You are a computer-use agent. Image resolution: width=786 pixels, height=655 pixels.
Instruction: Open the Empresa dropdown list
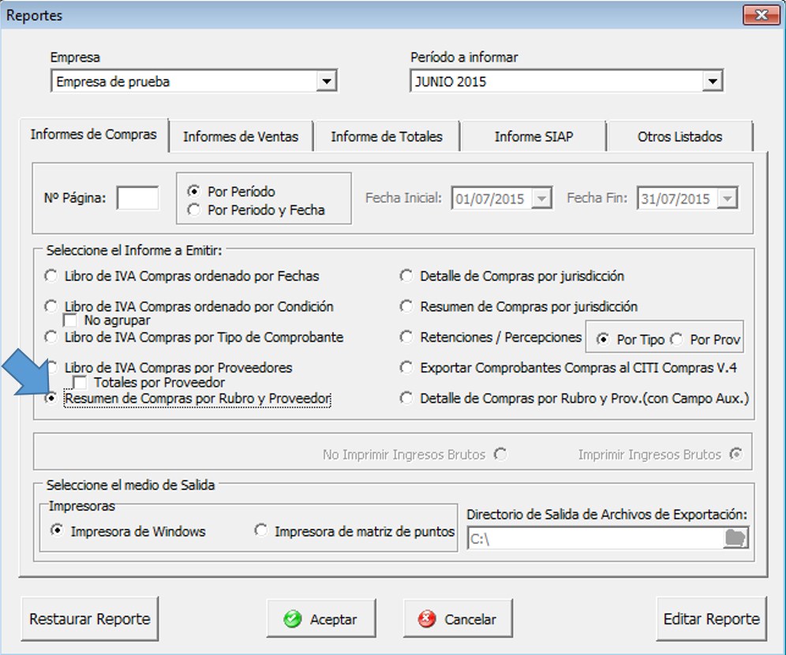(325, 81)
